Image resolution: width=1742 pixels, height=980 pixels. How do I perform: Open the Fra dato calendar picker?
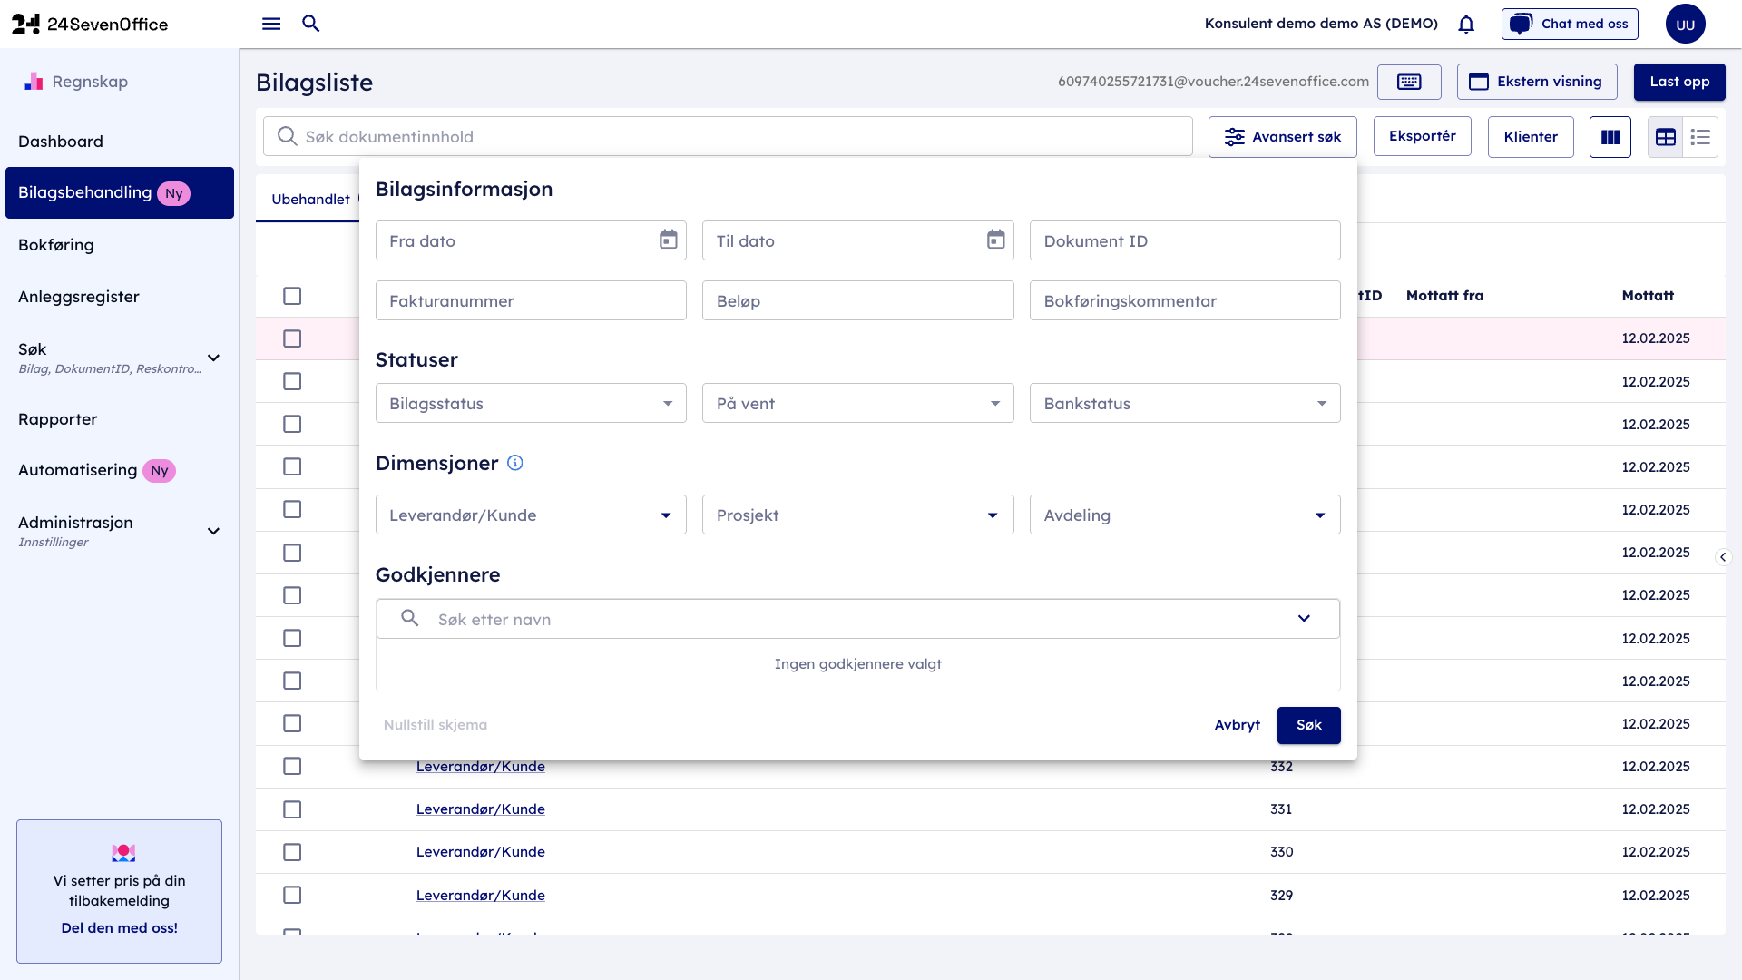tap(668, 240)
